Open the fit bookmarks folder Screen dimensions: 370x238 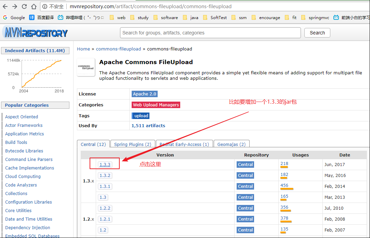pyautogui.click(x=291, y=18)
